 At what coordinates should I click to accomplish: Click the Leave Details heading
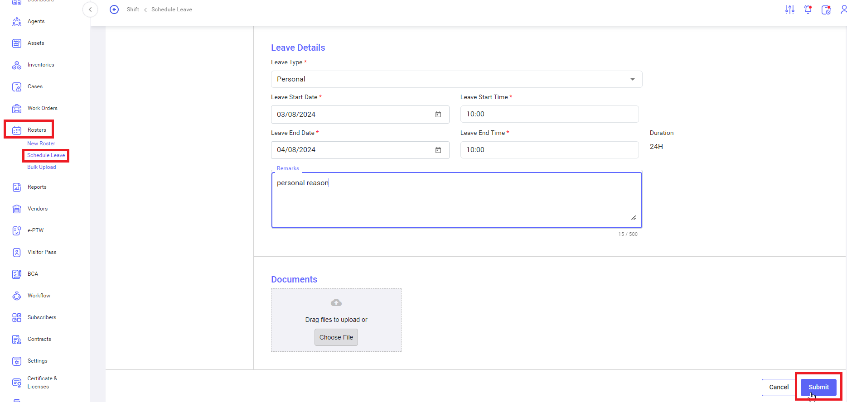coord(298,48)
